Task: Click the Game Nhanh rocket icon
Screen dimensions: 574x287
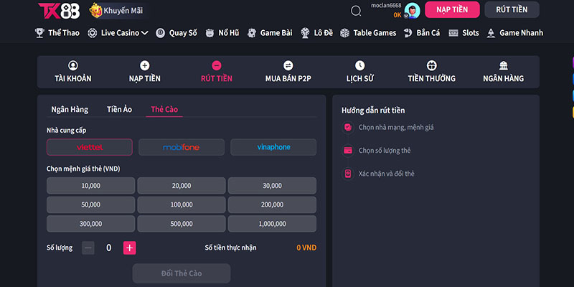Action: click(x=491, y=33)
